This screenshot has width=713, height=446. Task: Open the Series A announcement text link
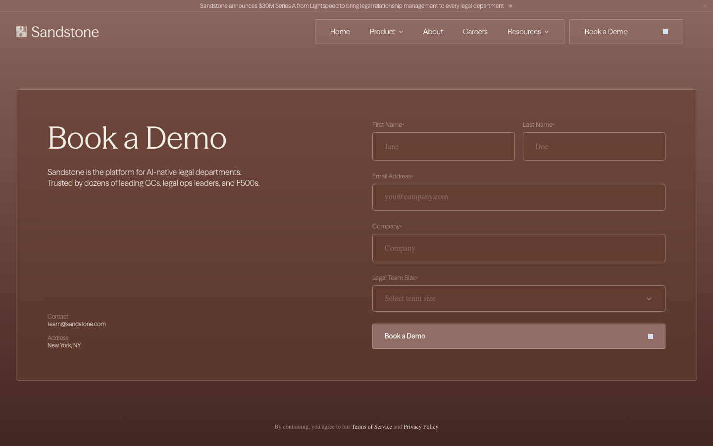(352, 6)
